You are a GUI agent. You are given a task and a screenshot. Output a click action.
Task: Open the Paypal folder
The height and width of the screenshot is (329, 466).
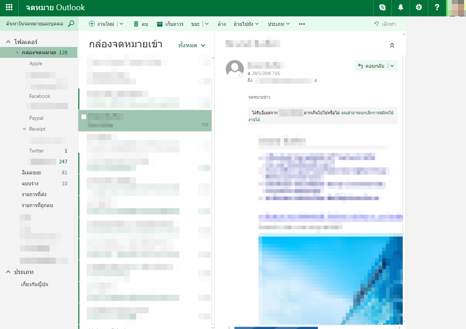[x=36, y=118]
